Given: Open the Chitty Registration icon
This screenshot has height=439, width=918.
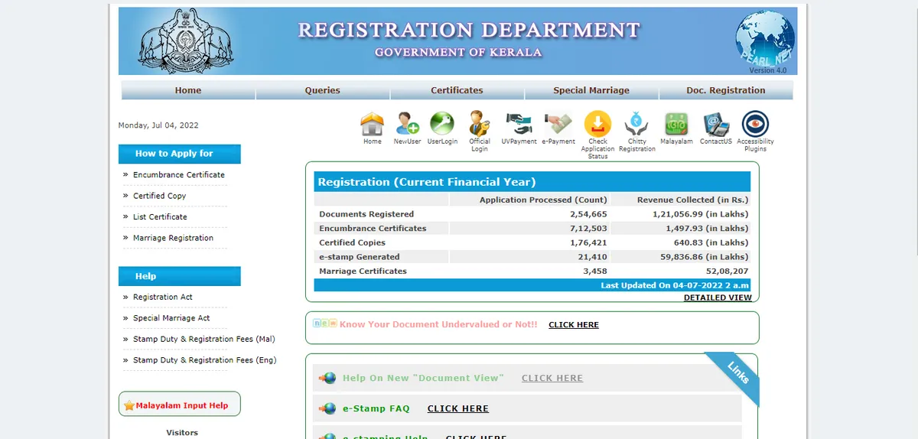Looking at the screenshot, I should point(636,124).
